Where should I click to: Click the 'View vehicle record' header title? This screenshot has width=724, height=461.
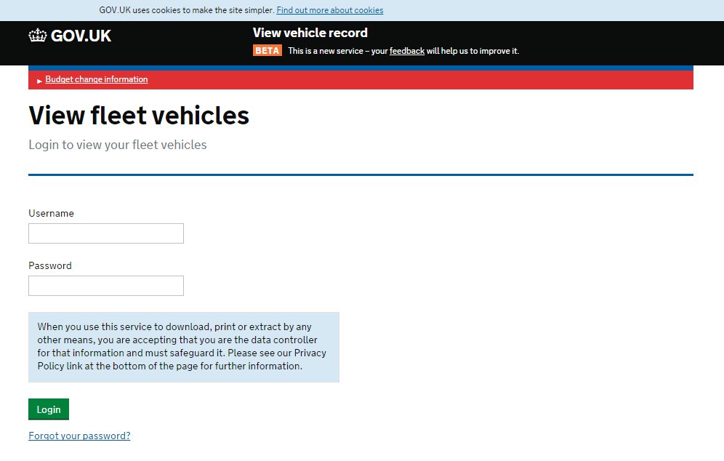coord(310,33)
